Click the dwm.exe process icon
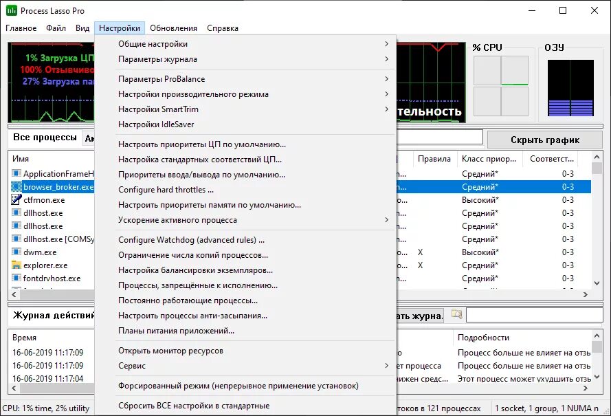Screen dimensions: 611x416 point(16,252)
